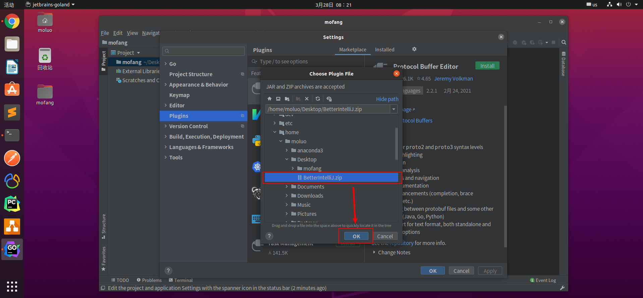Refresh the file tree in Choose Plugin File
Viewport: 643px width, 298px height.
318,99
